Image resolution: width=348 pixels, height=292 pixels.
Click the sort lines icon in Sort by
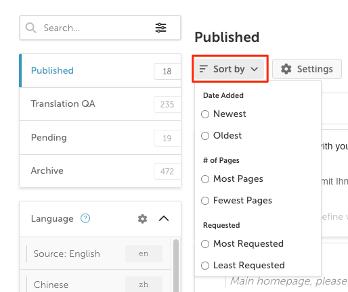click(203, 69)
